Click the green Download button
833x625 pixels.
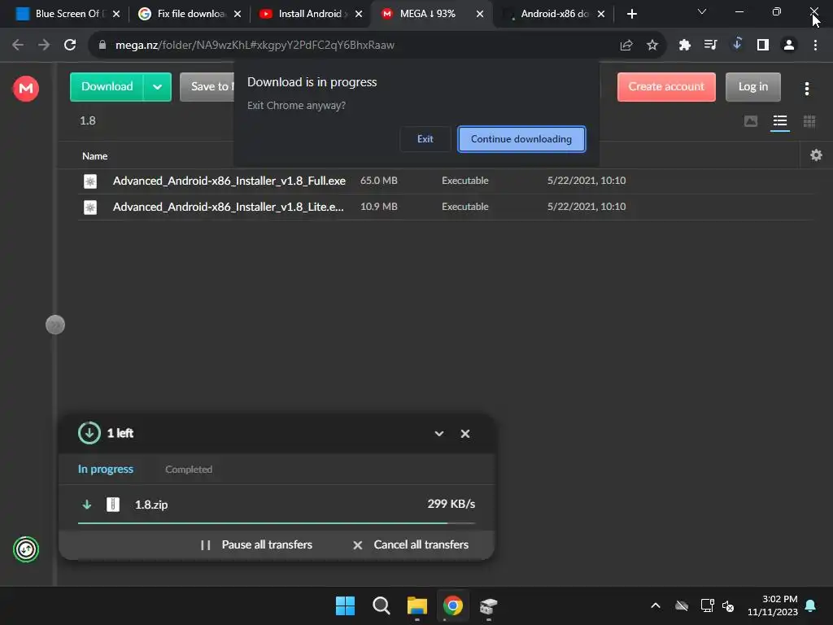[x=107, y=86]
